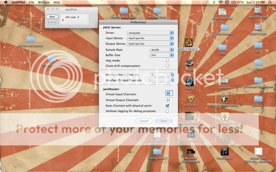Uncheck Auto-Connect with physical ports
The width and height of the screenshot is (276, 172).
pyautogui.click(x=167, y=106)
